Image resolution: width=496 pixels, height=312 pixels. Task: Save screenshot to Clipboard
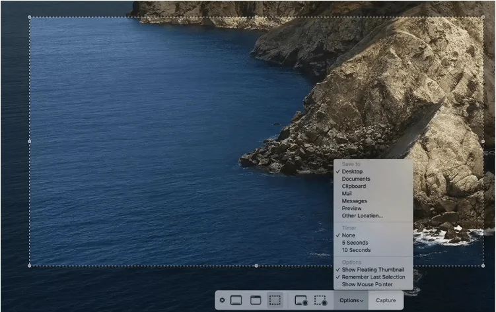pyautogui.click(x=353, y=186)
